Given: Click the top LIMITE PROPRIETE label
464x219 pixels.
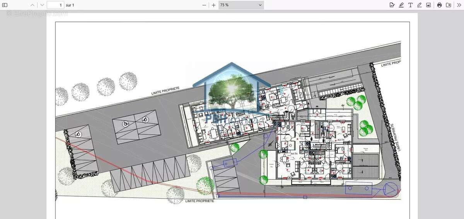Looking at the screenshot, I should 165,91.
